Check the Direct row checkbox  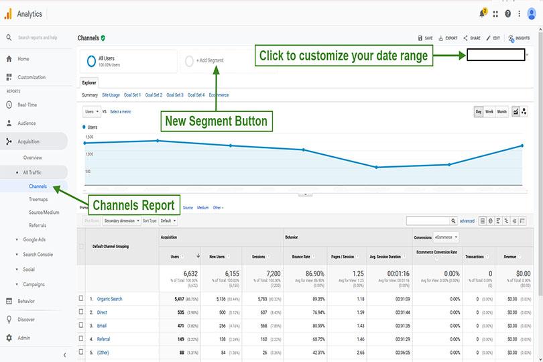pos(81,312)
